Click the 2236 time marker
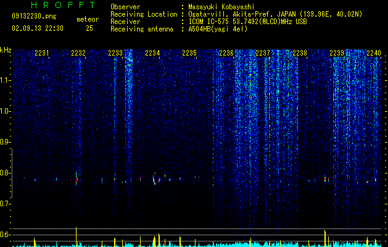388x247 pixels. pos(226,52)
